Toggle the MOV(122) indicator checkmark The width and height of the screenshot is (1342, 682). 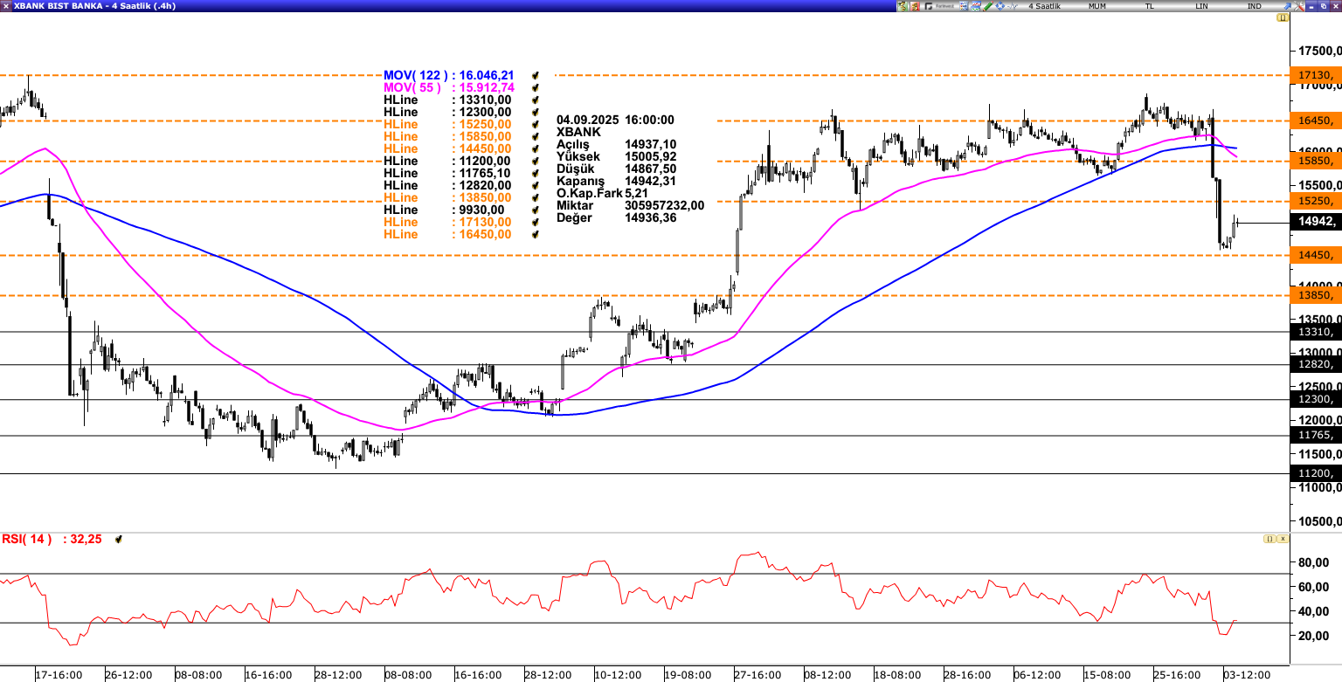536,76
